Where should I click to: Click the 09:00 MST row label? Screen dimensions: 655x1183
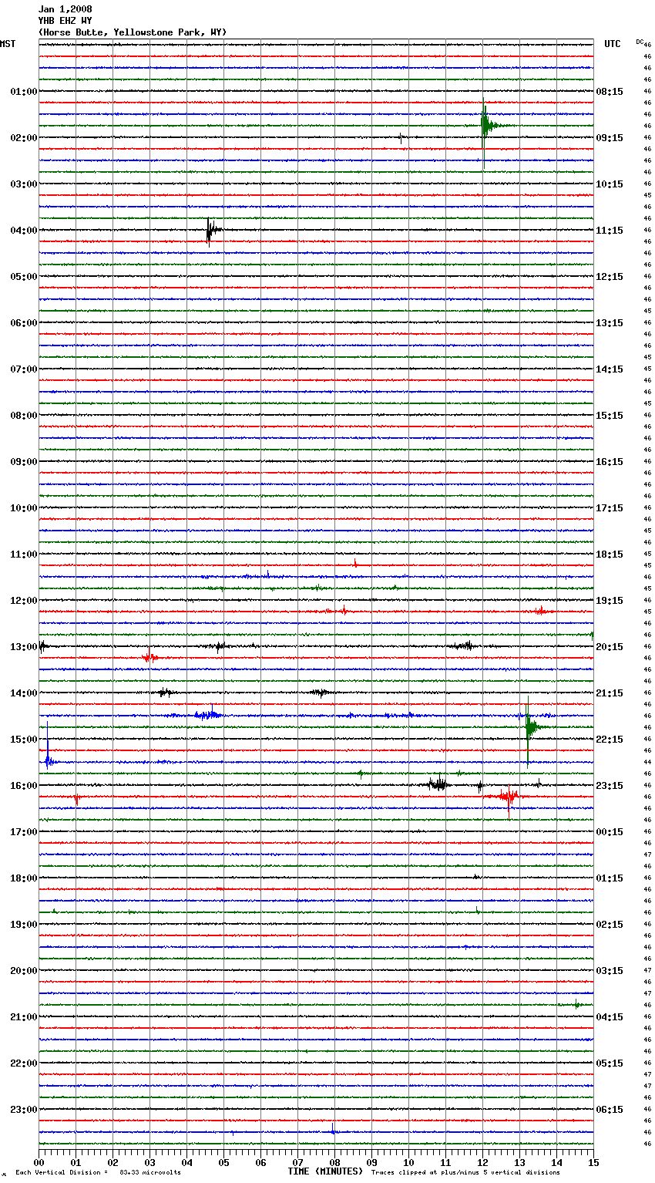coord(23,462)
